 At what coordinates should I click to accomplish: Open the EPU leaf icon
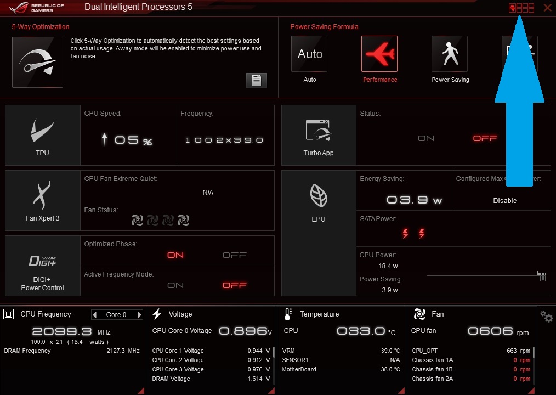pyautogui.click(x=319, y=195)
